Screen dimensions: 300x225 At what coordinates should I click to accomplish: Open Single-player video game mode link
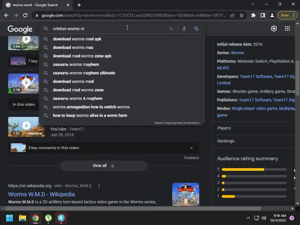tap(255, 108)
